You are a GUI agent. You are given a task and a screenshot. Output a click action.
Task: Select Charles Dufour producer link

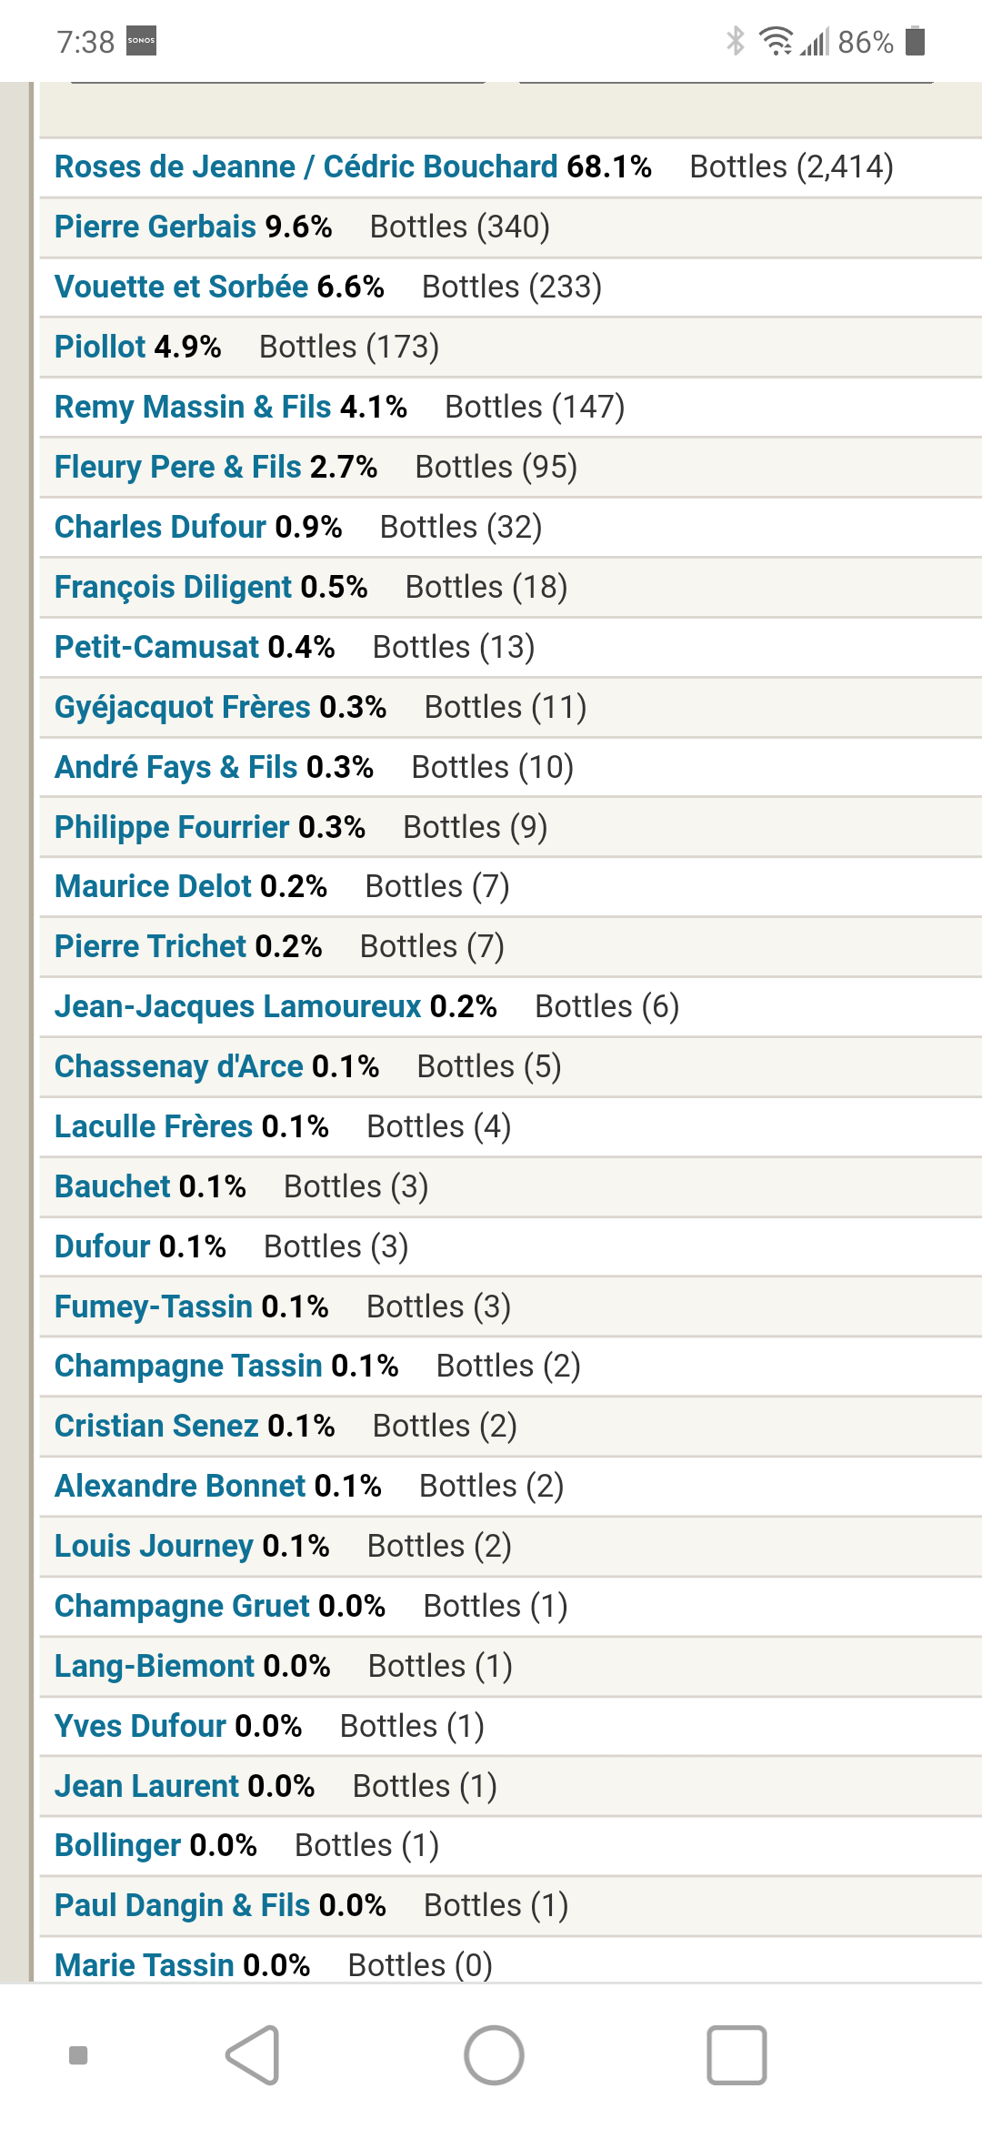pyautogui.click(x=160, y=527)
